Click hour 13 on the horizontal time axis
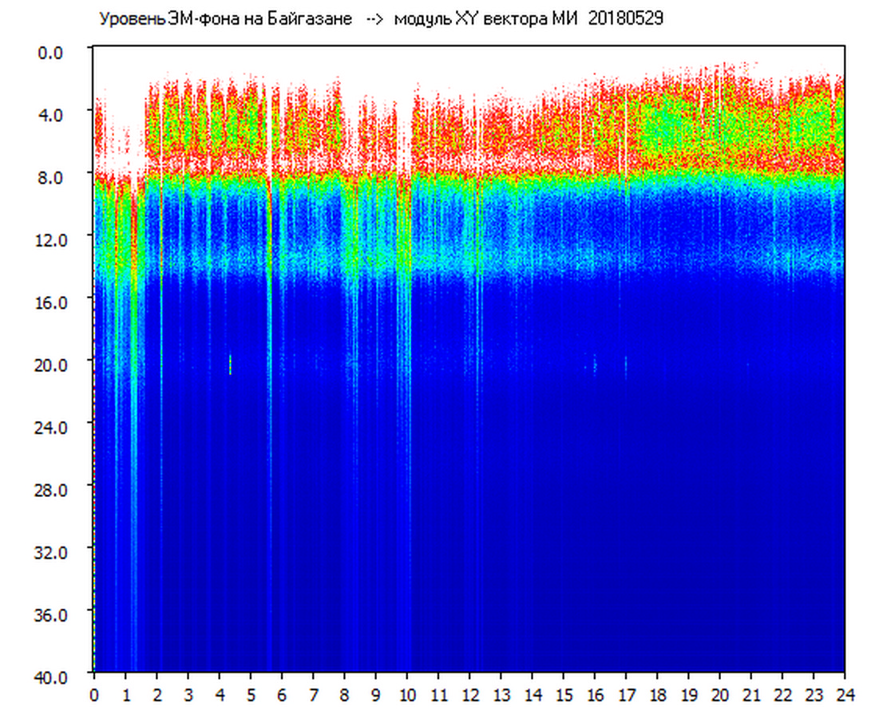Viewport: 875px width, 718px height. tap(501, 695)
